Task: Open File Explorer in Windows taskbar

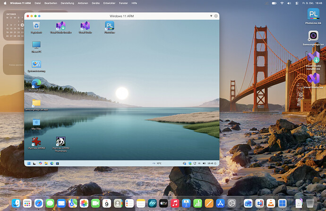Action: tap(46, 163)
